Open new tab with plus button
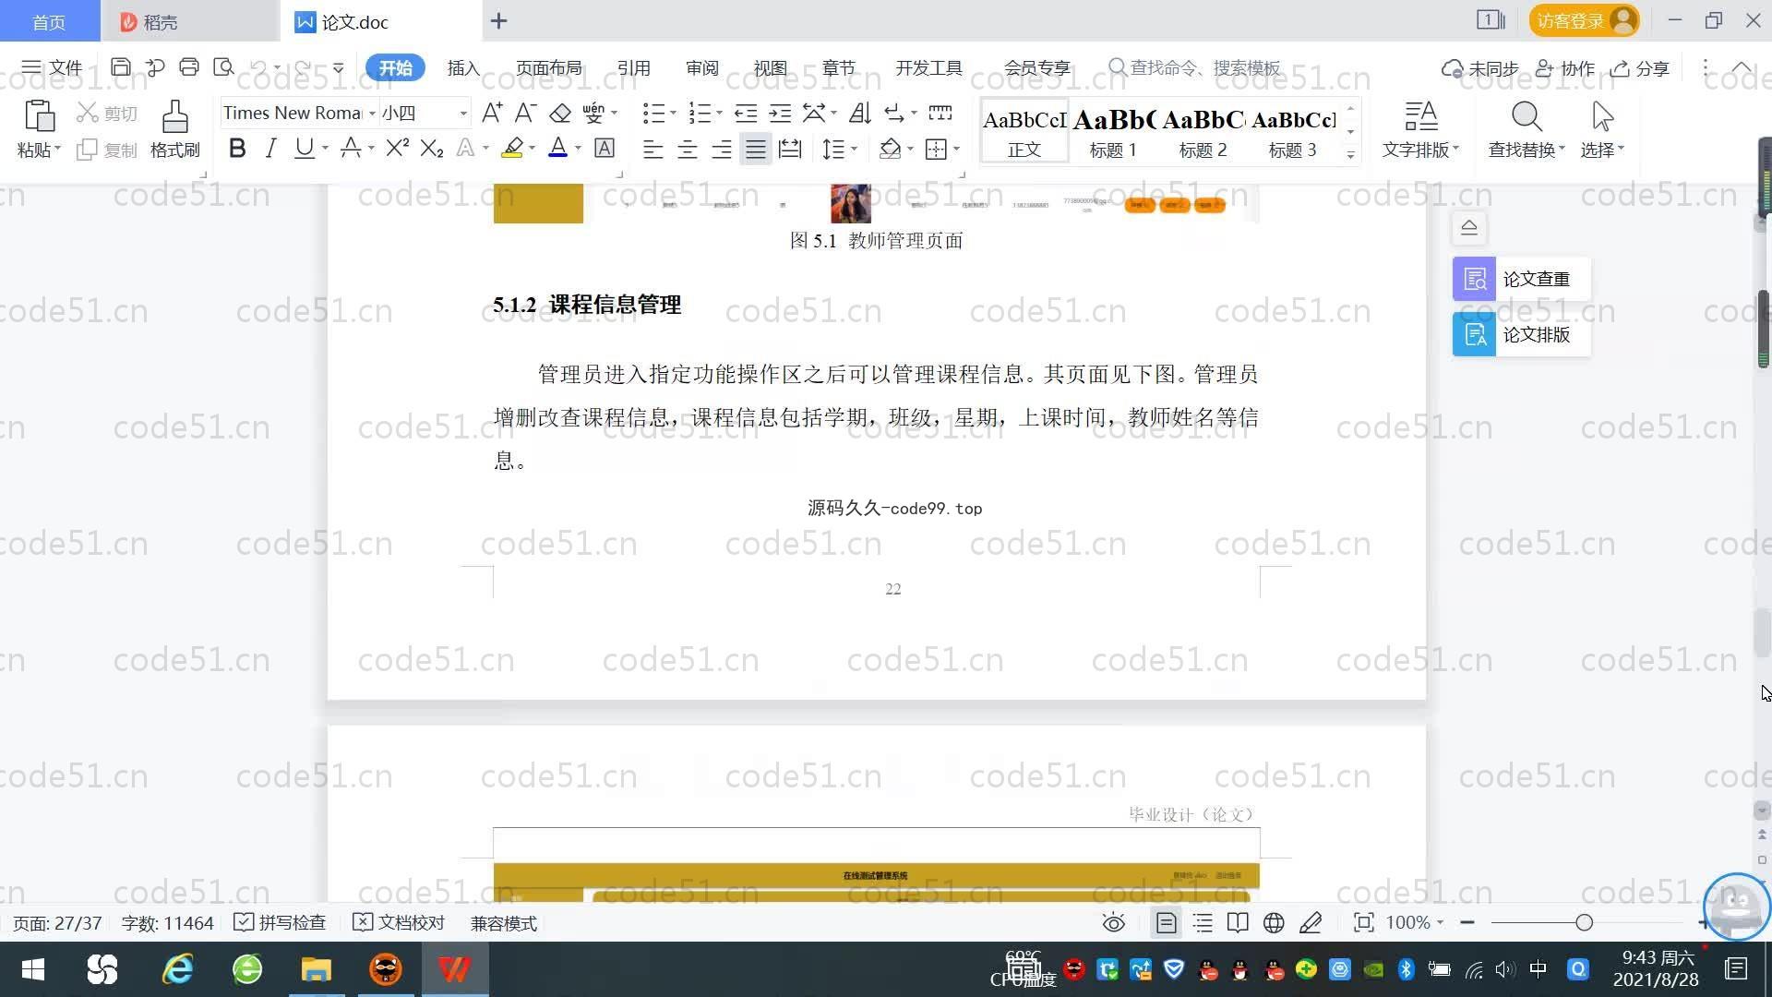Screen dimensions: 1772x997 tap(498, 20)
